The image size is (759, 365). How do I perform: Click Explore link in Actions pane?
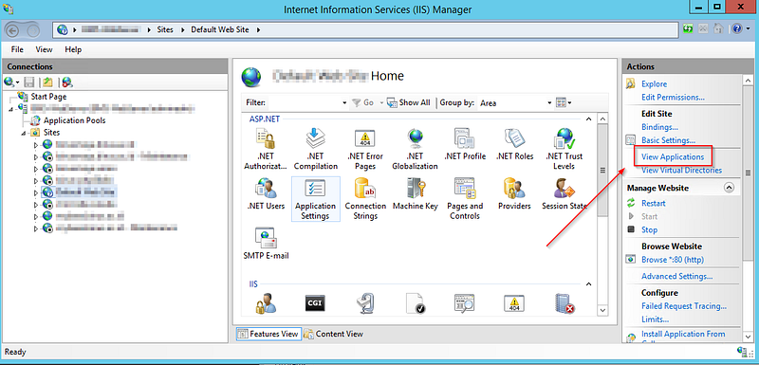654,84
